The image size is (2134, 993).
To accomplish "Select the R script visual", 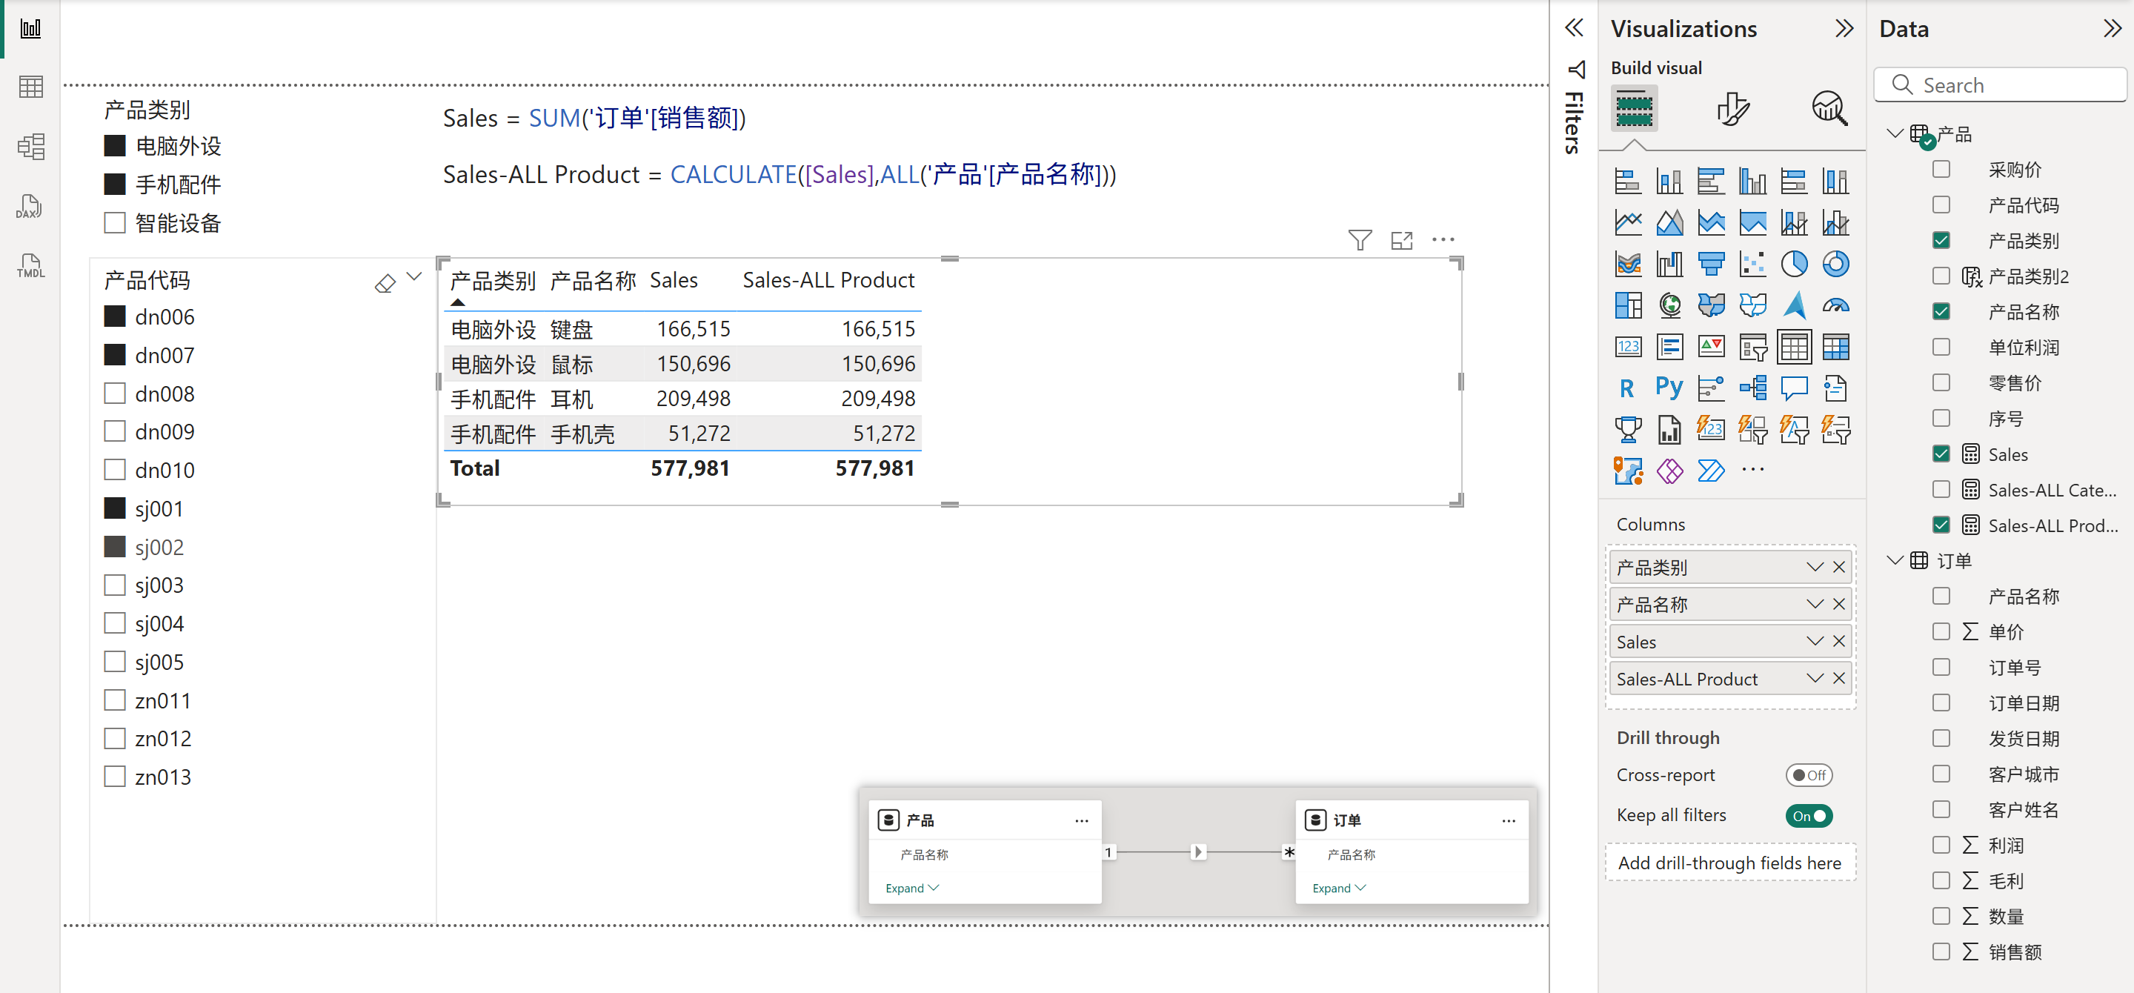I will (x=1628, y=388).
